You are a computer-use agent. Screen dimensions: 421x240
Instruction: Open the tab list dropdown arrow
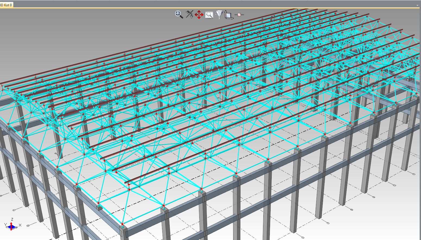coord(417,5)
